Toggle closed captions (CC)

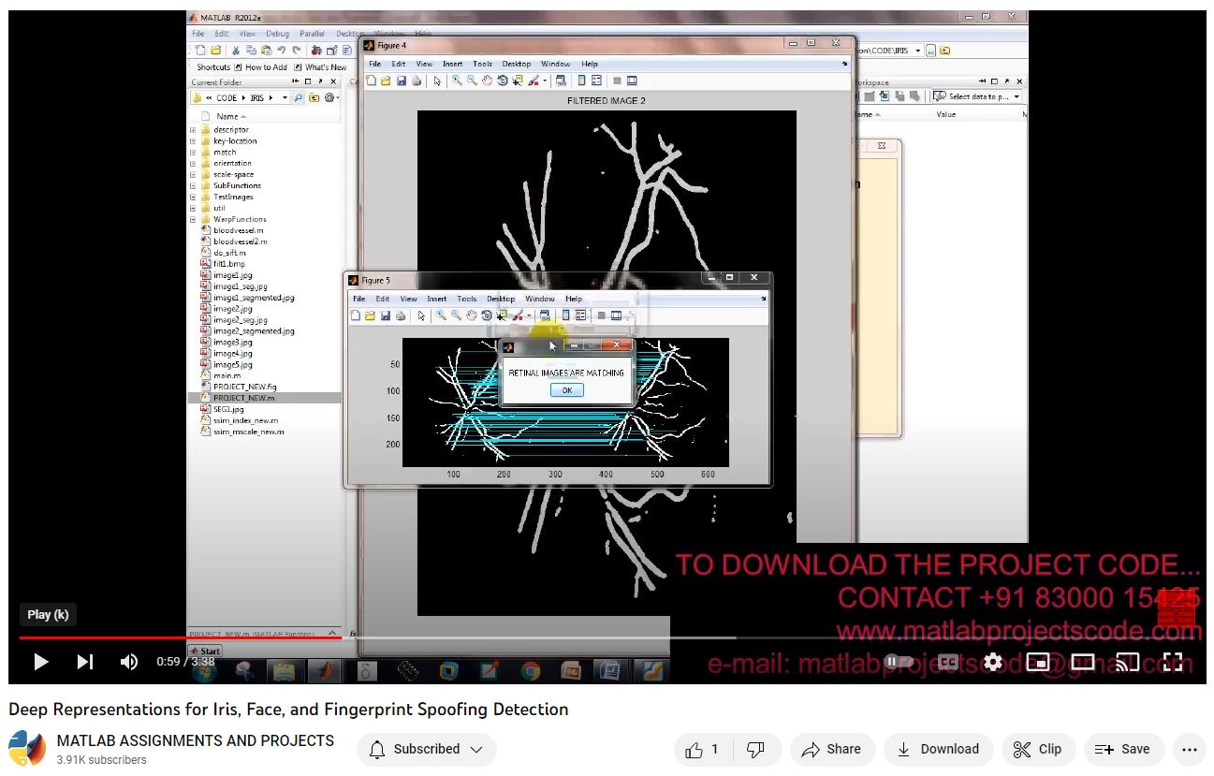[x=948, y=662]
